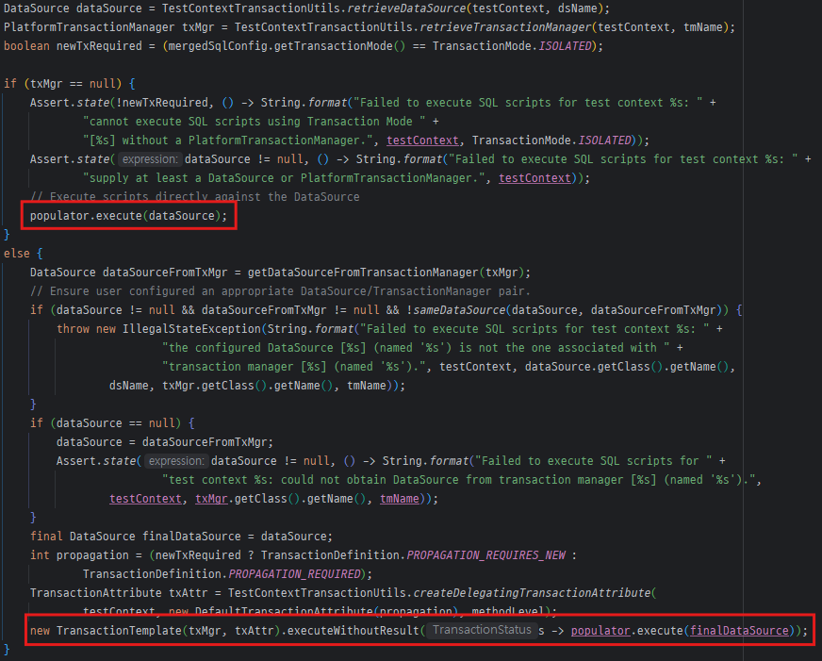Image resolution: width=822 pixels, height=661 pixels.
Task: Click the populator.execute(dataSource); statement
Action: [x=128, y=216]
